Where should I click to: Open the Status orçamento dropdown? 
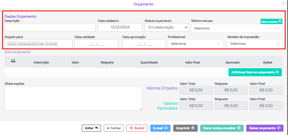(x=167, y=27)
